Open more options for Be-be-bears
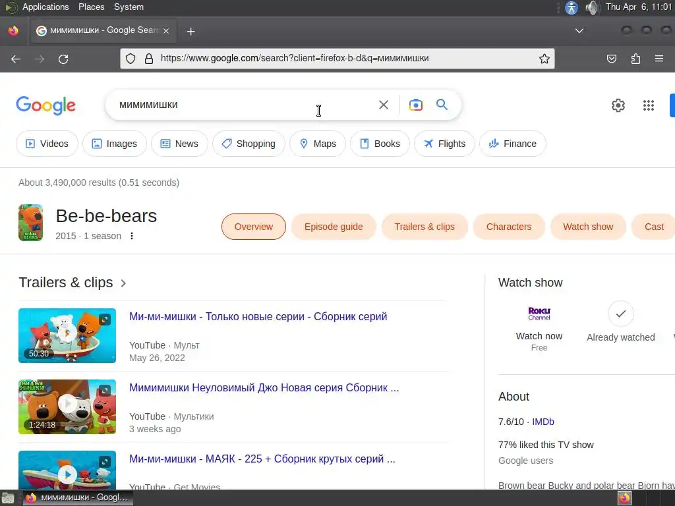The image size is (675, 506). [132, 236]
